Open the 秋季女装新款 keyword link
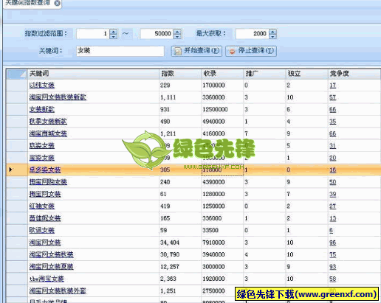 (48, 121)
